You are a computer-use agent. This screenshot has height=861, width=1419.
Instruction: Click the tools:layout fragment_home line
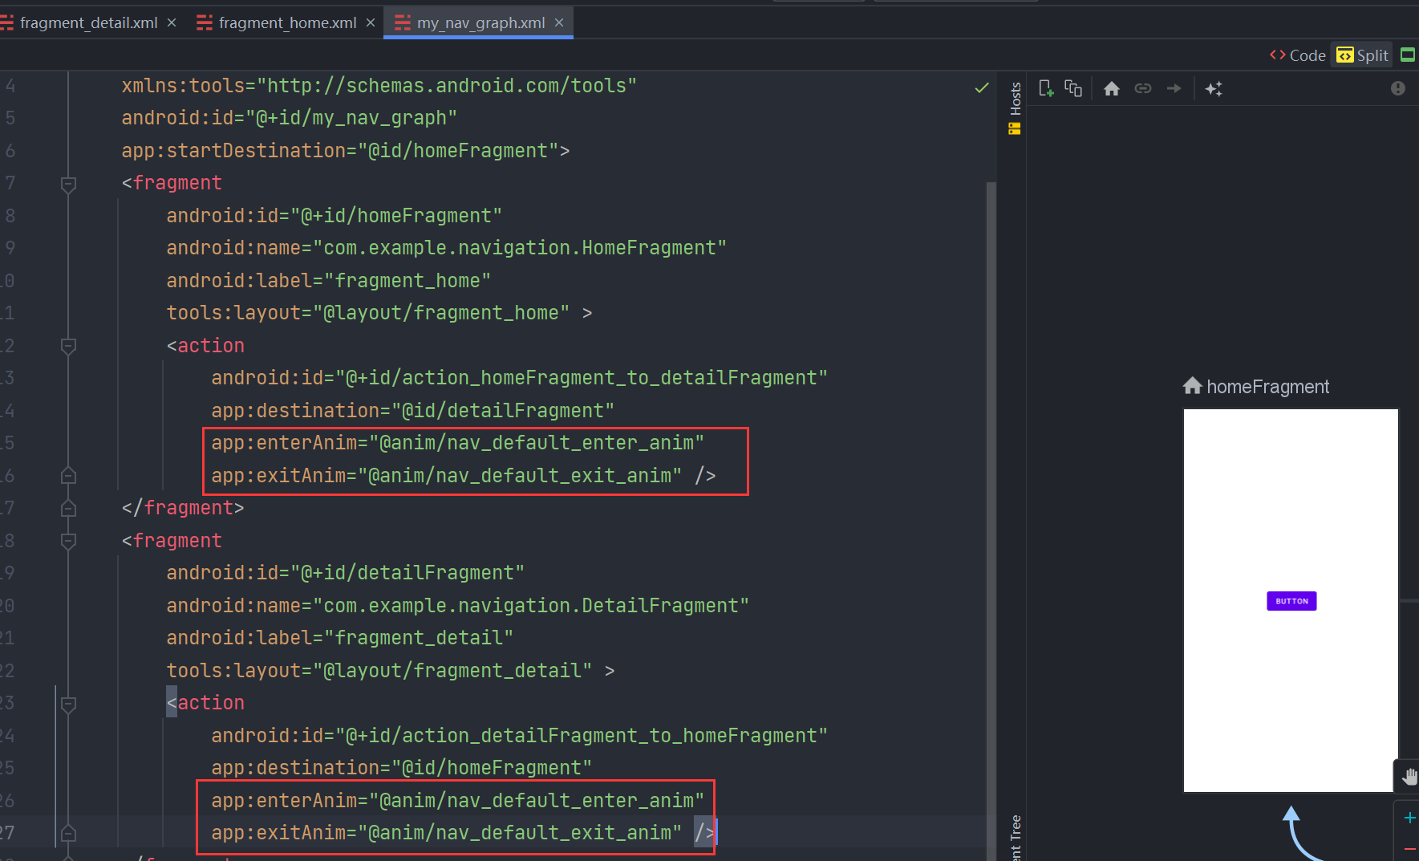pos(379,313)
